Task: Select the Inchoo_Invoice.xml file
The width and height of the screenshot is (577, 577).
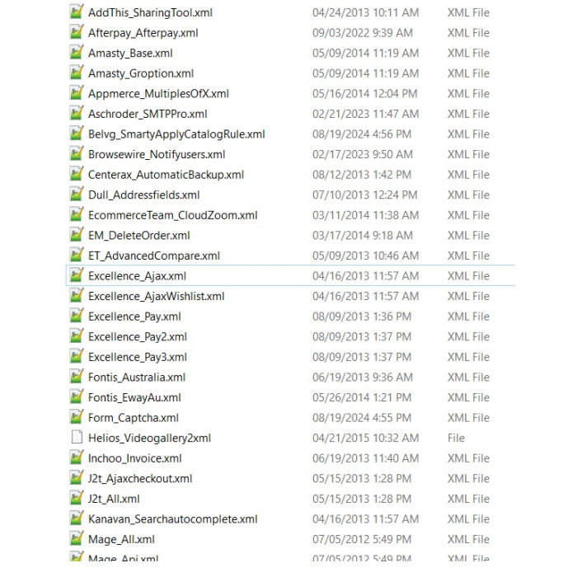Action: pyautogui.click(x=135, y=458)
